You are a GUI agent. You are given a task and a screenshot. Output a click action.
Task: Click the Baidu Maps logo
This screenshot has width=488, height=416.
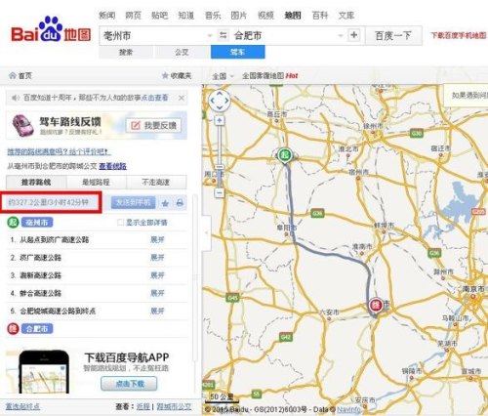pos(51,30)
